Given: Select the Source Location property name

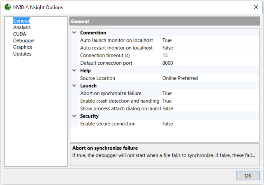Looking at the screenshot, I should point(97,78).
